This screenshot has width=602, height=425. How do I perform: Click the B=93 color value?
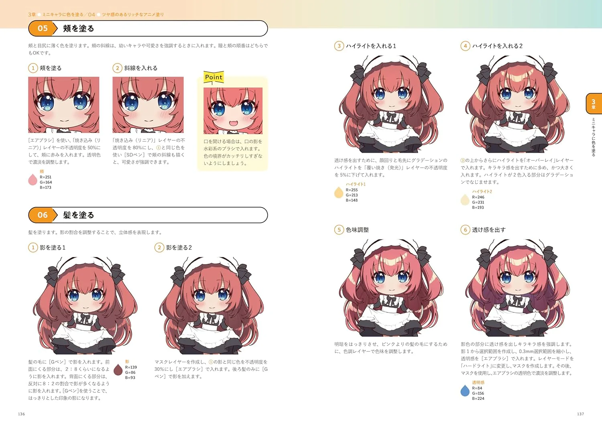pyautogui.click(x=130, y=378)
